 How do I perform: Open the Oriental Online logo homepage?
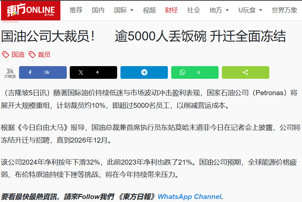(x=31, y=10)
